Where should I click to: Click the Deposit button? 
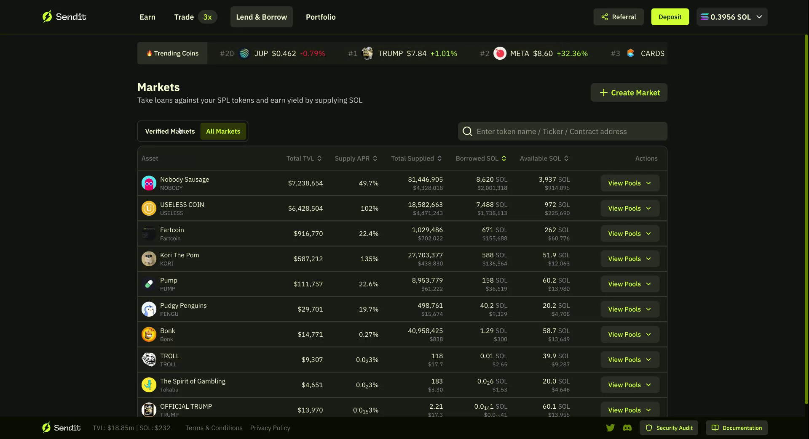point(670,17)
